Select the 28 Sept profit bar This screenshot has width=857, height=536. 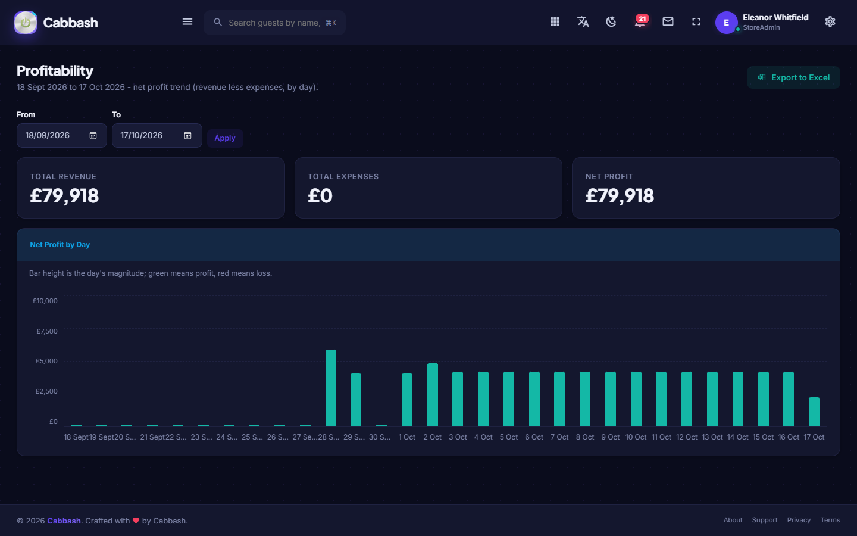331,388
